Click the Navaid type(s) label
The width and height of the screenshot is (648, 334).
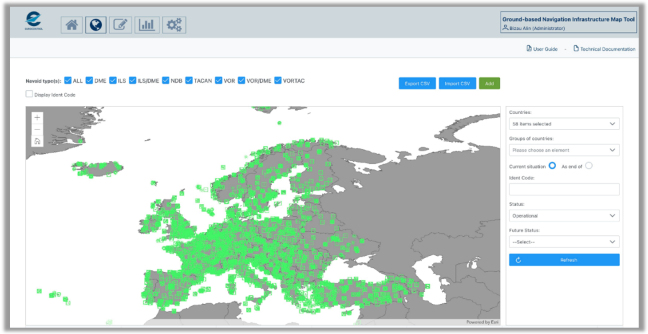[43, 81]
